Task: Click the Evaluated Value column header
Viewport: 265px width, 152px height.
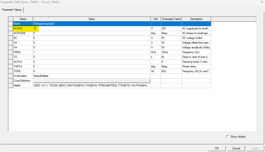Action: pos(171,19)
